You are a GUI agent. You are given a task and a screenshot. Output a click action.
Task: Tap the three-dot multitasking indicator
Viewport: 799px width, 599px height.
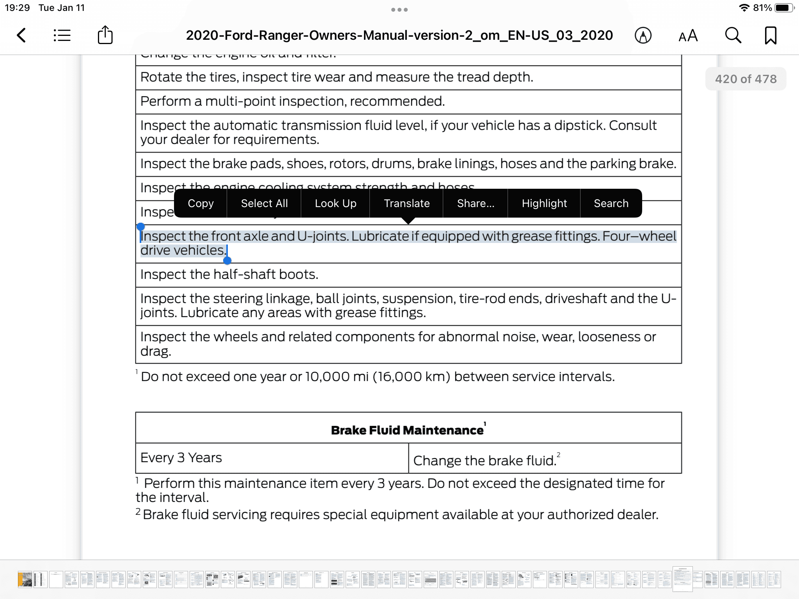[x=399, y=9]
